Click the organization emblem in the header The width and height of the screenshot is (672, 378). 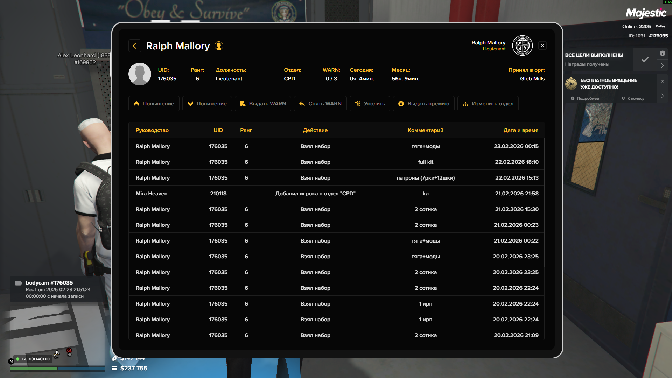point(522,45)
